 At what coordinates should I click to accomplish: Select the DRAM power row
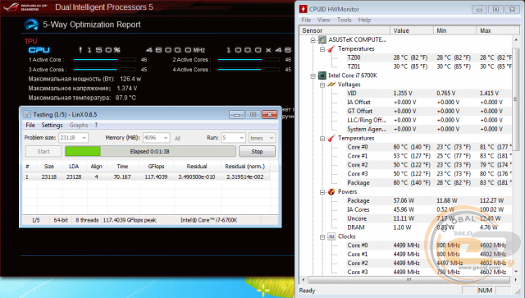(429, 227)
